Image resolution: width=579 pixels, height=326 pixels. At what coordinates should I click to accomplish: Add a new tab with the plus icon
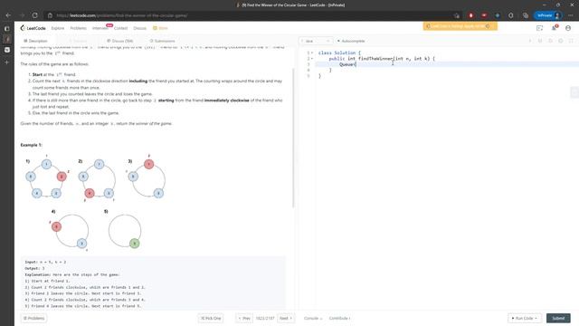click(x=7, y=62)
